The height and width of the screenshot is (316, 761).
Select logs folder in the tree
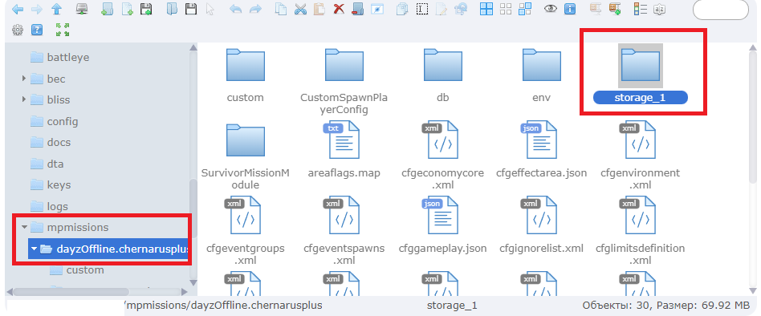(x=57, y=206)
